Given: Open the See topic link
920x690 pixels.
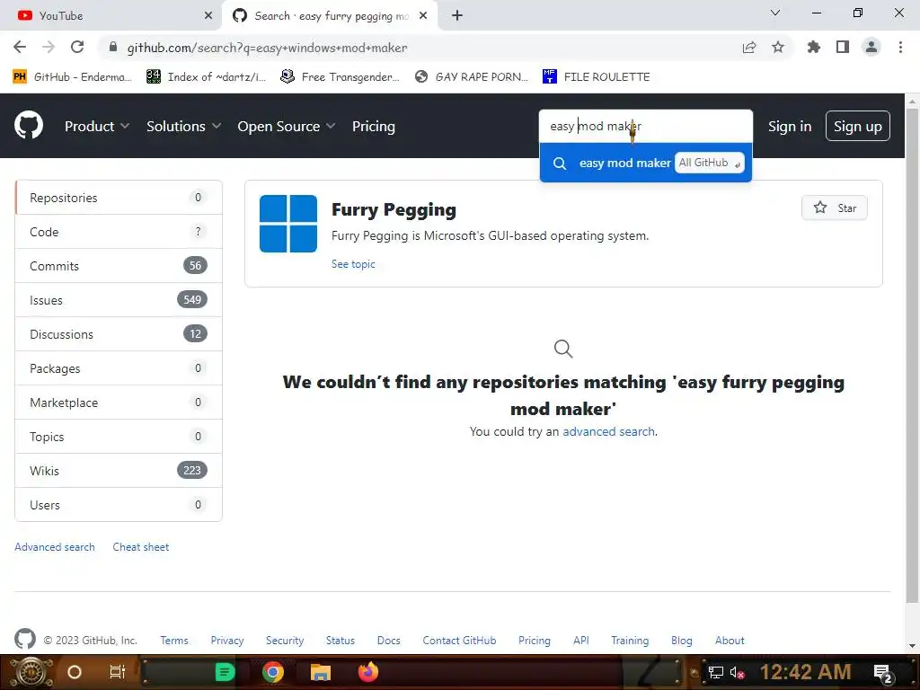Looking at the screenshot, I should (353, 264).
